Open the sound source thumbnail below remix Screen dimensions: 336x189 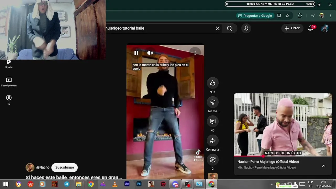tap(213, 176)
